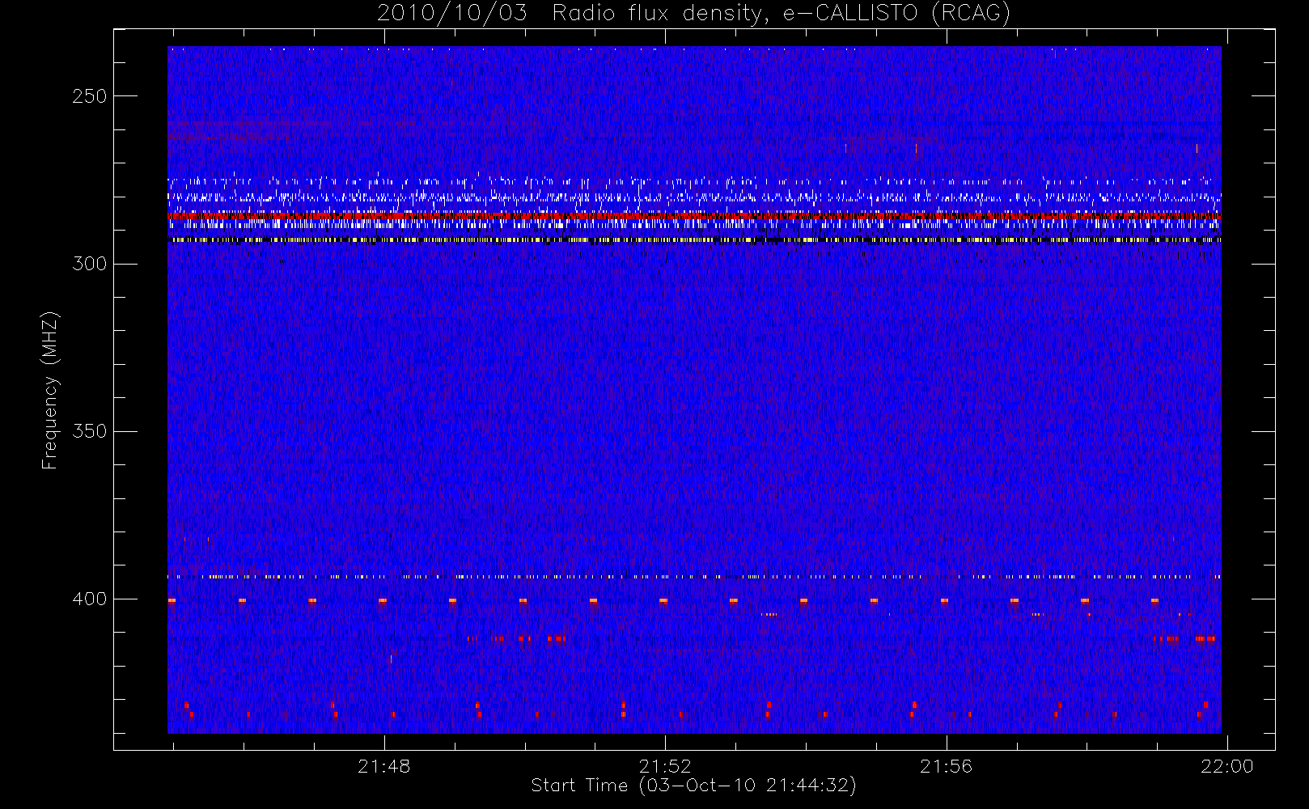Click the 300 frequency tick label
Viewport: 1309px width, 809px height.
click(89, 264)
